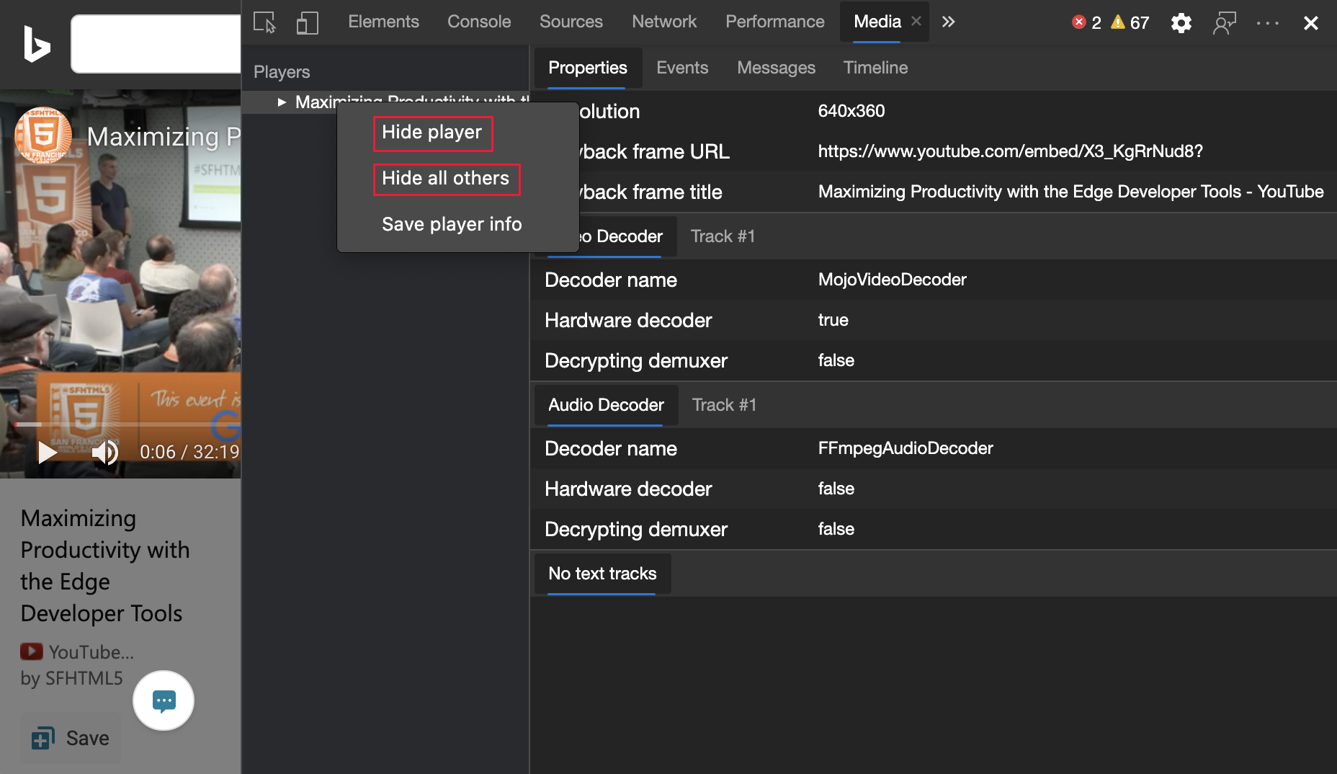Open the Timeline tab
1337x774 pixels.
click(x=875, y=68)
